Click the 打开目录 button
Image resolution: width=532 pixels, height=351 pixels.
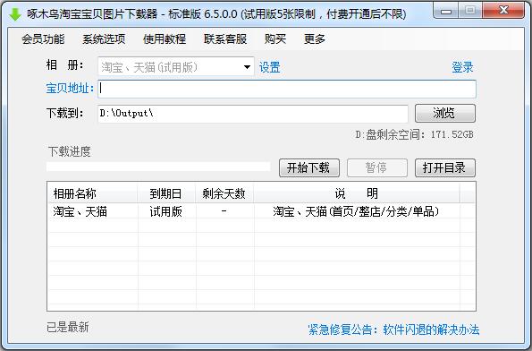[x=445, y=167]
